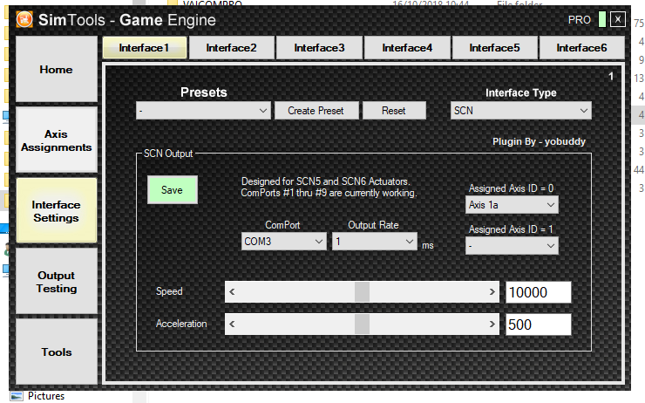Click the Speed value field showing 10000
This screenshot has width=645, height=403.
(x=538, y=292)
